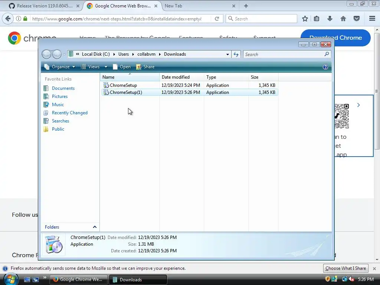
Task: Click Share in the Explorer toolbar
Action: (x=145, y=67)
